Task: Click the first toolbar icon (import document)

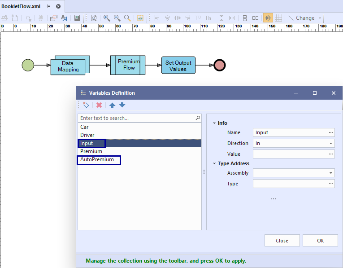Action: tap(4, 18)
